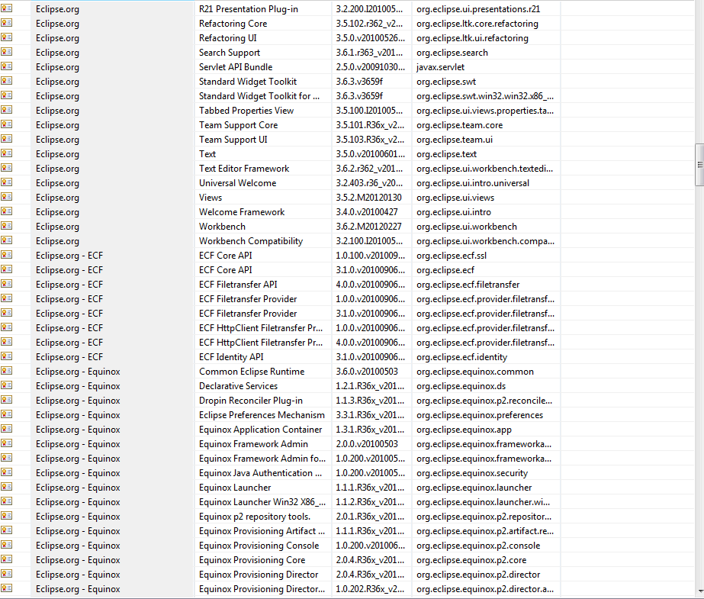Click the icon in Equinox Provisioning Console row
This screenshot has width=704, height=599.
click(x=6, y=545)
